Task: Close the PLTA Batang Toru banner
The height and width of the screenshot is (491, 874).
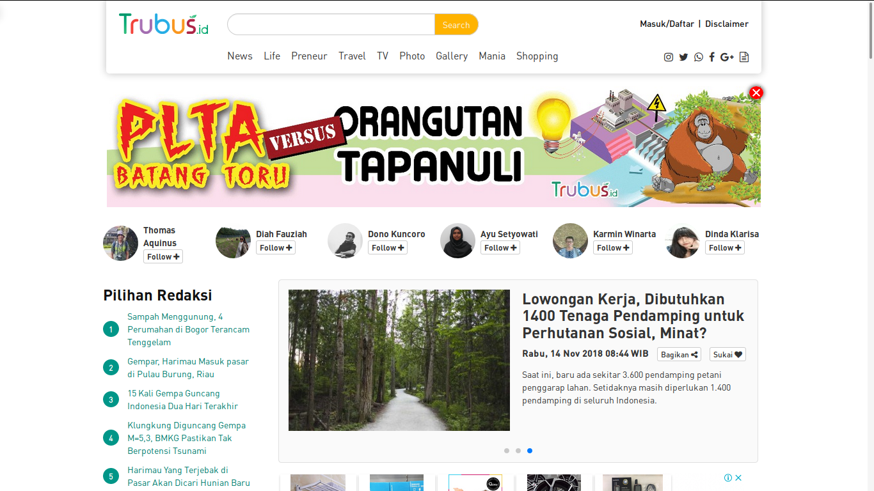Action: (x=756, y=93)
